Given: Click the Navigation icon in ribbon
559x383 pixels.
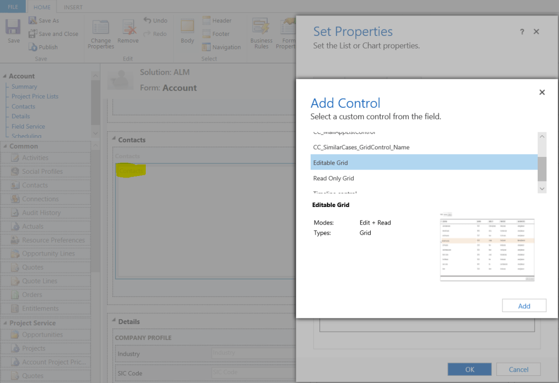Looking at the screenshot, I should pyautogui.click(x=207, y=47).
